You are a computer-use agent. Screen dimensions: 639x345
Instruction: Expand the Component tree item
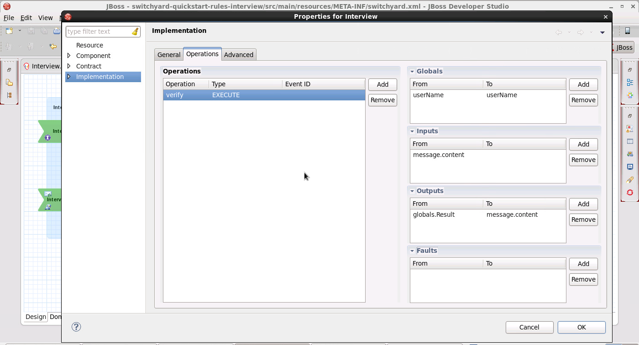tap(69, 55)
